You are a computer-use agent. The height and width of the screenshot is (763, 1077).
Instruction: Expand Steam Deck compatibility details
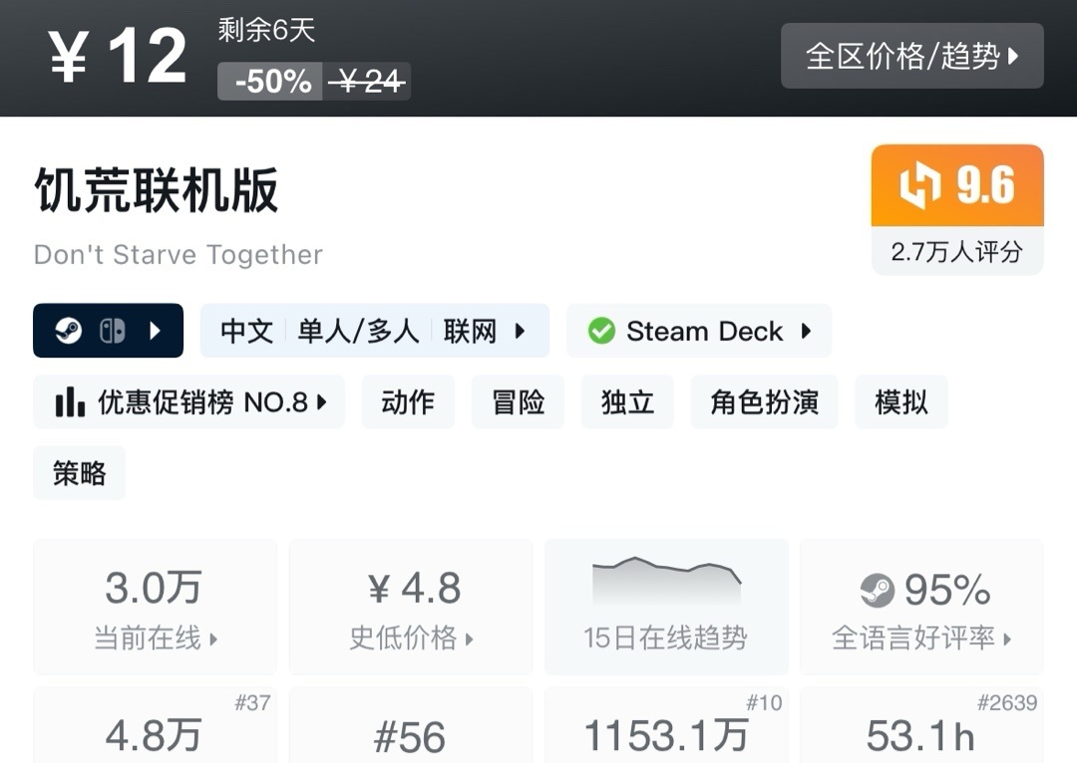click(x=806, y=331)
